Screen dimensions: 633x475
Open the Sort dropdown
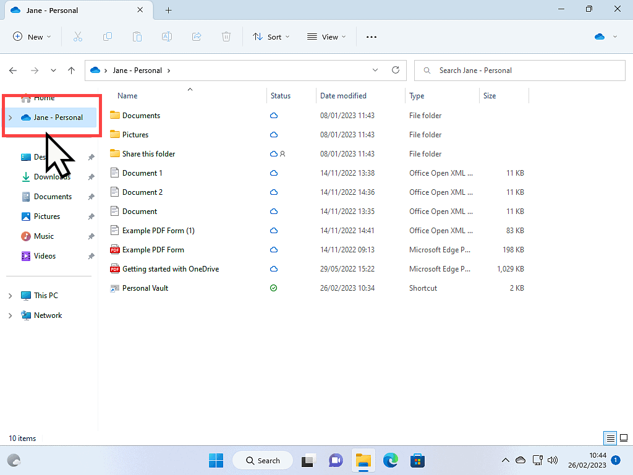[x=271, y=36]
